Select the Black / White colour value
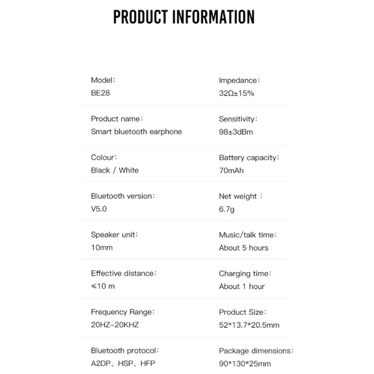Image resolution: width=374 pixels, height=374 pixels. [115, 170]
